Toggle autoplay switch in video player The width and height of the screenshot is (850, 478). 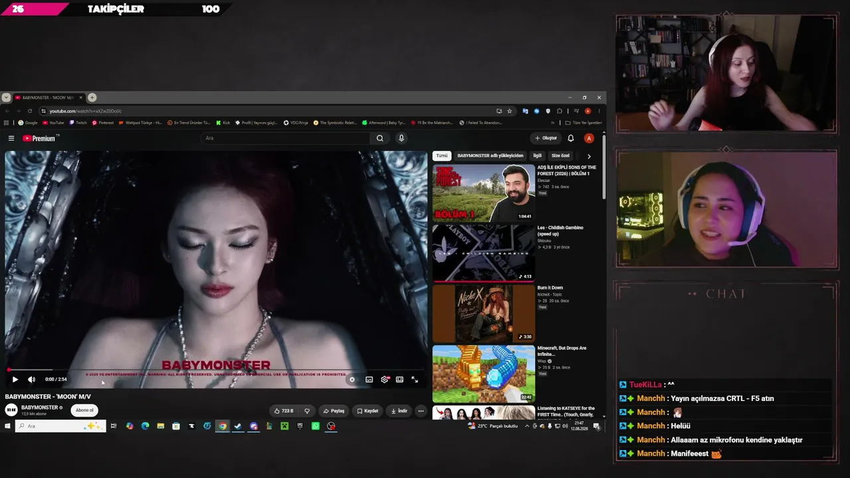tap(352, 380)
